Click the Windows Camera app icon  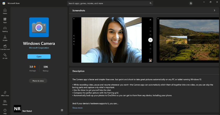(39, 27)
